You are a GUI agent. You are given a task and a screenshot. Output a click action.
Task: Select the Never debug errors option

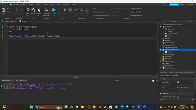pyautogui.click(x=91, y=9)
